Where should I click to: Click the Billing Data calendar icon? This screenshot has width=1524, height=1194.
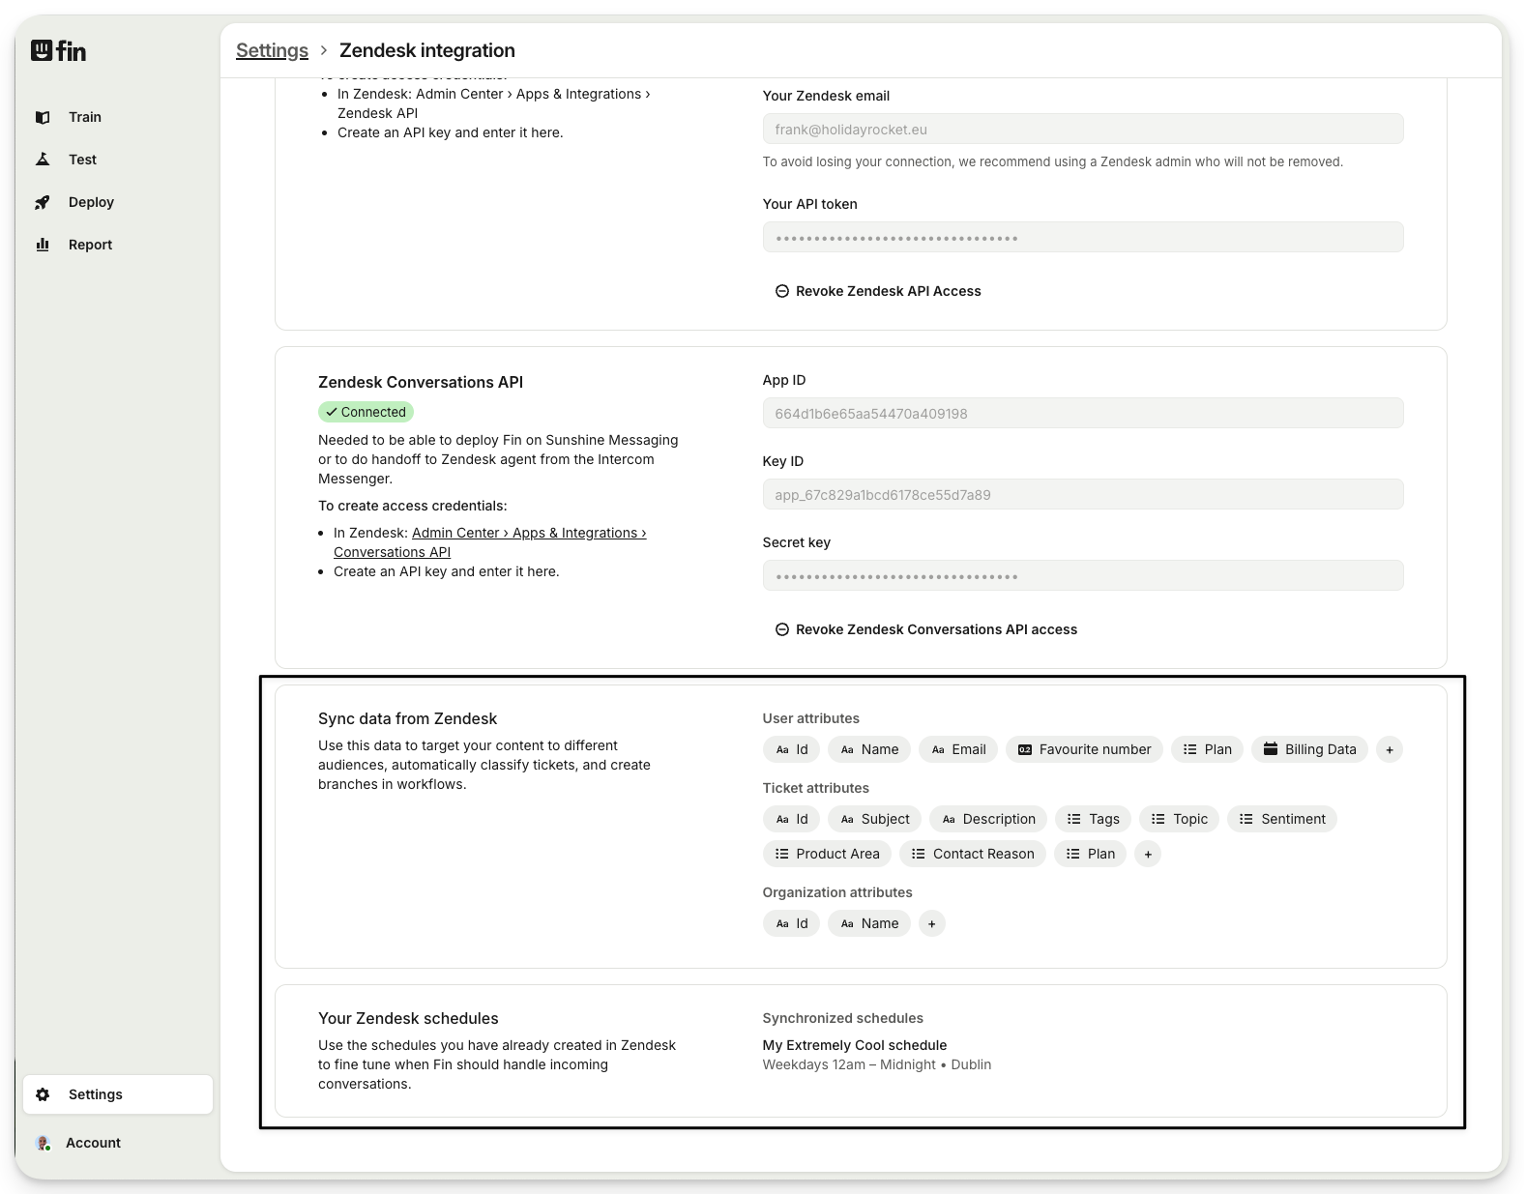pyautogui.click(x=1271, y=749)
